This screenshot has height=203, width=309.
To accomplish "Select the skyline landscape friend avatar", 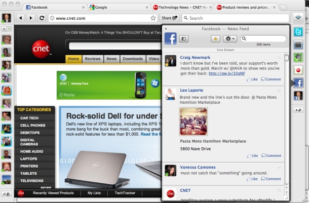I will [7, 179].
